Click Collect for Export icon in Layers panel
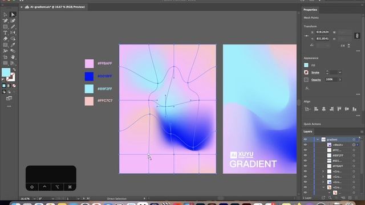Image resolution: width=365 pixels, height=205 pixels. [323, 198]
